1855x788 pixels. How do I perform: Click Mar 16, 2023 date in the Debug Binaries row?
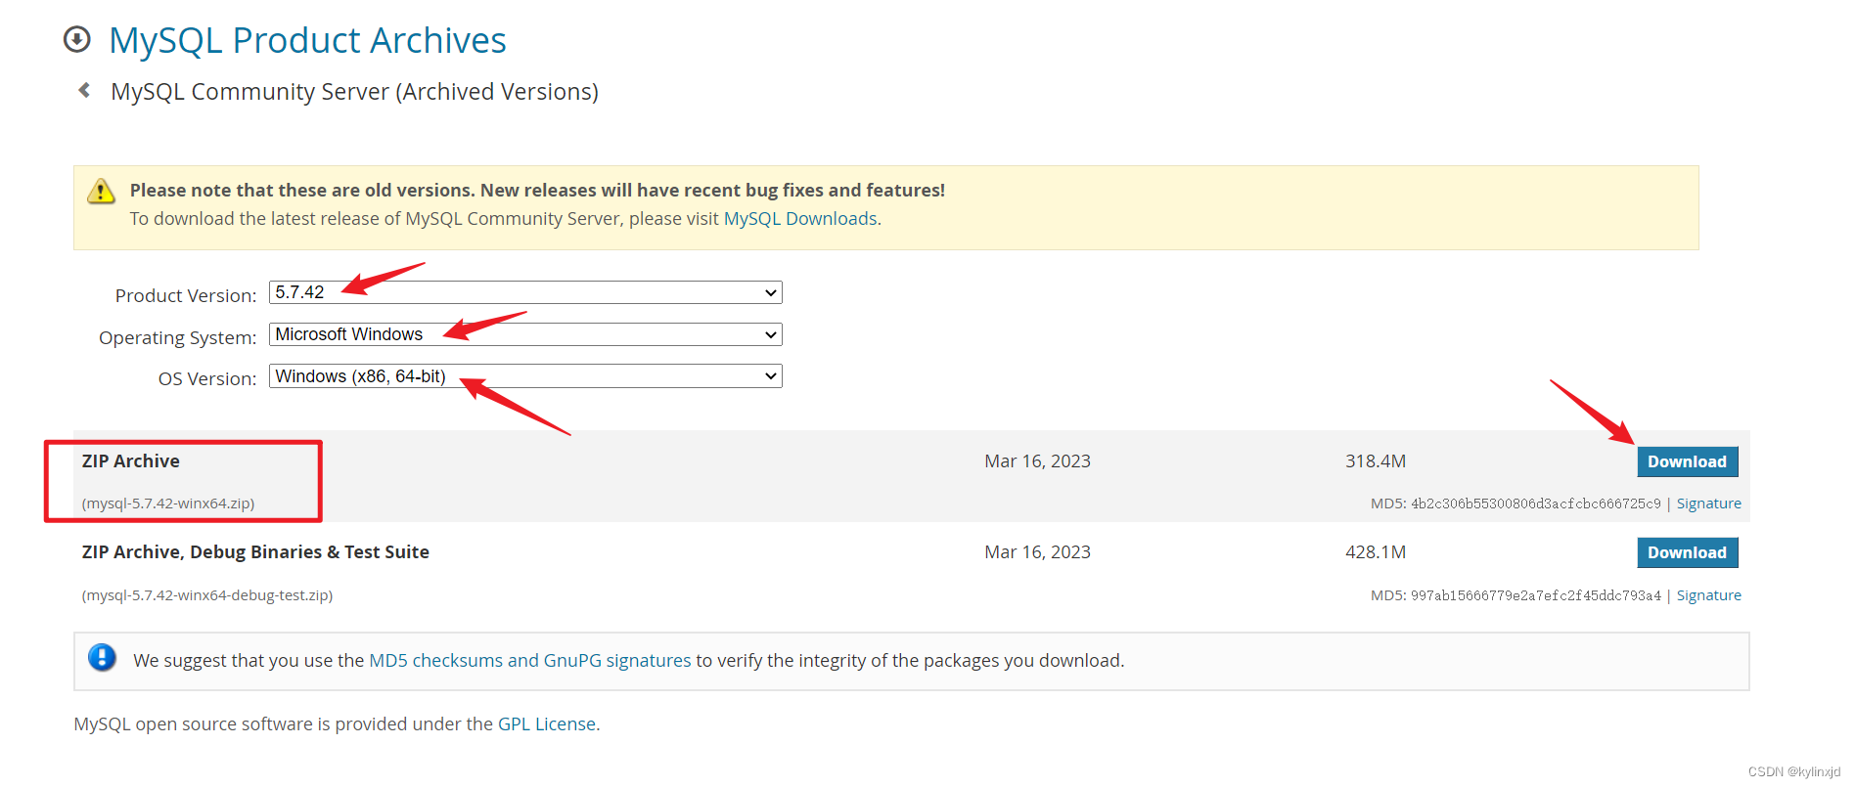[x=1037, y=552]
